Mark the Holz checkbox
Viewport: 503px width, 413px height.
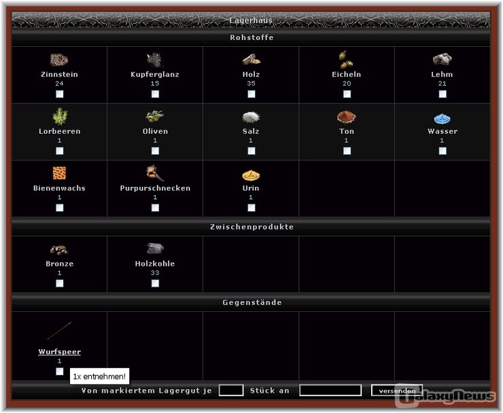[252, 94]
